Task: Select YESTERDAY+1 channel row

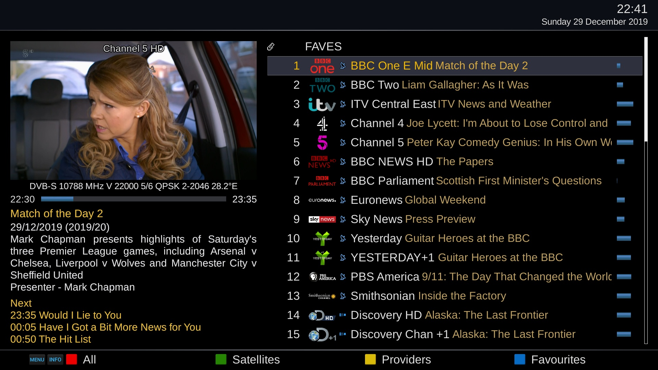Action: click(455, 258)
